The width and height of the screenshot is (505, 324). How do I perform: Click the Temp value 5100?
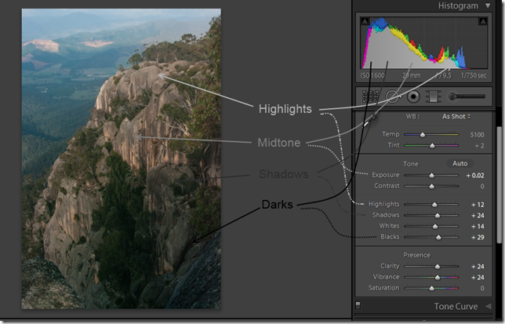(477, 135)
